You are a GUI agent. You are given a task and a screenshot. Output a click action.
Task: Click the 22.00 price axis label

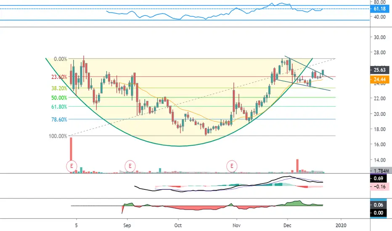[x=379, y=98]
